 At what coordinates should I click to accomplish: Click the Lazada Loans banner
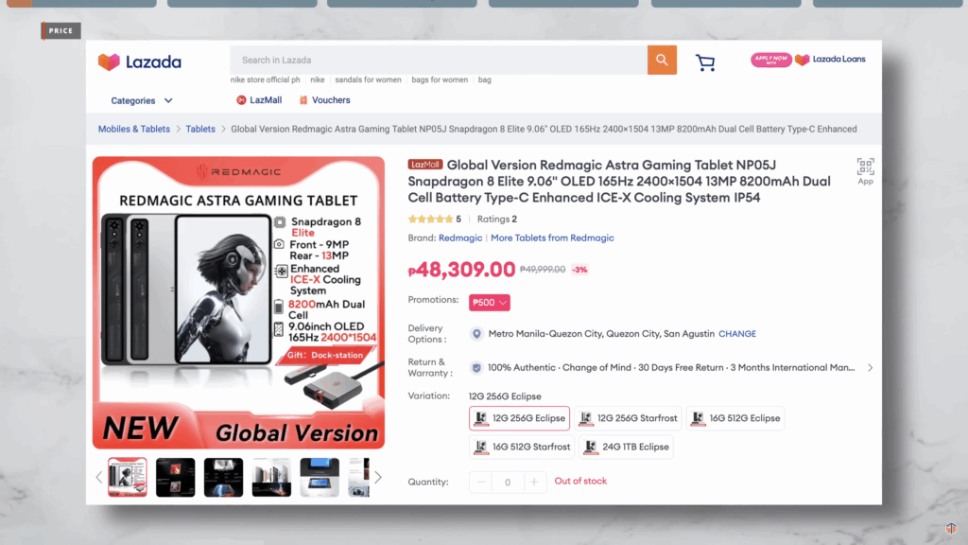[808, 60]
